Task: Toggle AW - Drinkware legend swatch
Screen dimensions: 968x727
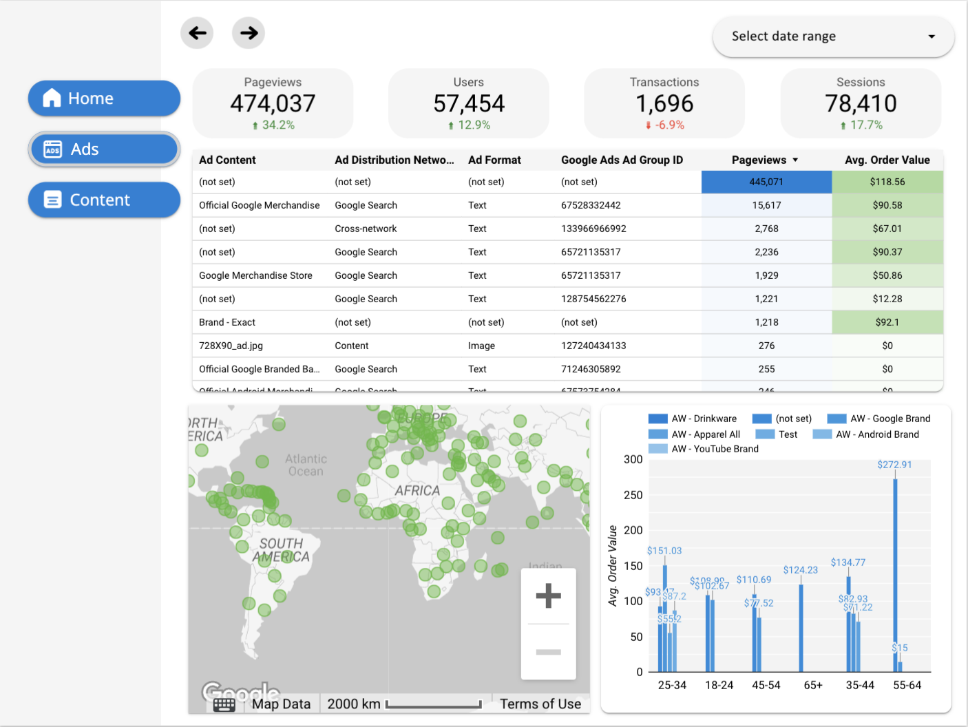Action: (x=658, y=419)
